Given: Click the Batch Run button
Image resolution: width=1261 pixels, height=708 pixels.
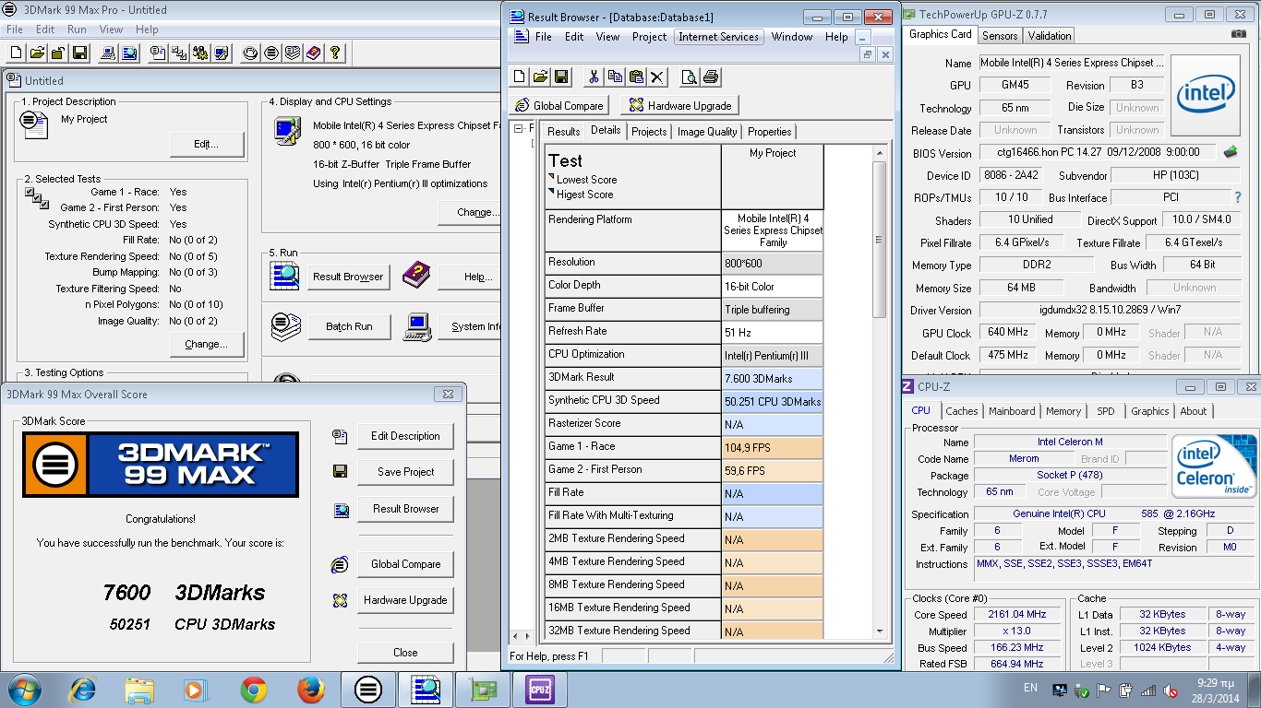Looking at the screenshot, I should [x=349, y=326].
